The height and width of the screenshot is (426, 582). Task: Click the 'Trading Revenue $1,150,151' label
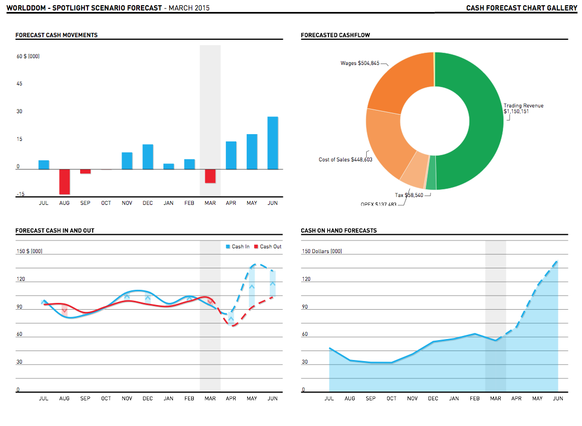tap(523, 108)
